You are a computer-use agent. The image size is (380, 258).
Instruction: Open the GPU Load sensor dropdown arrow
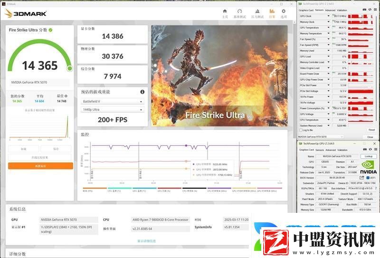pos(329,57)
